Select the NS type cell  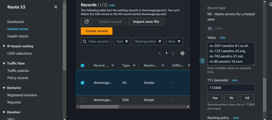point(124,83)
